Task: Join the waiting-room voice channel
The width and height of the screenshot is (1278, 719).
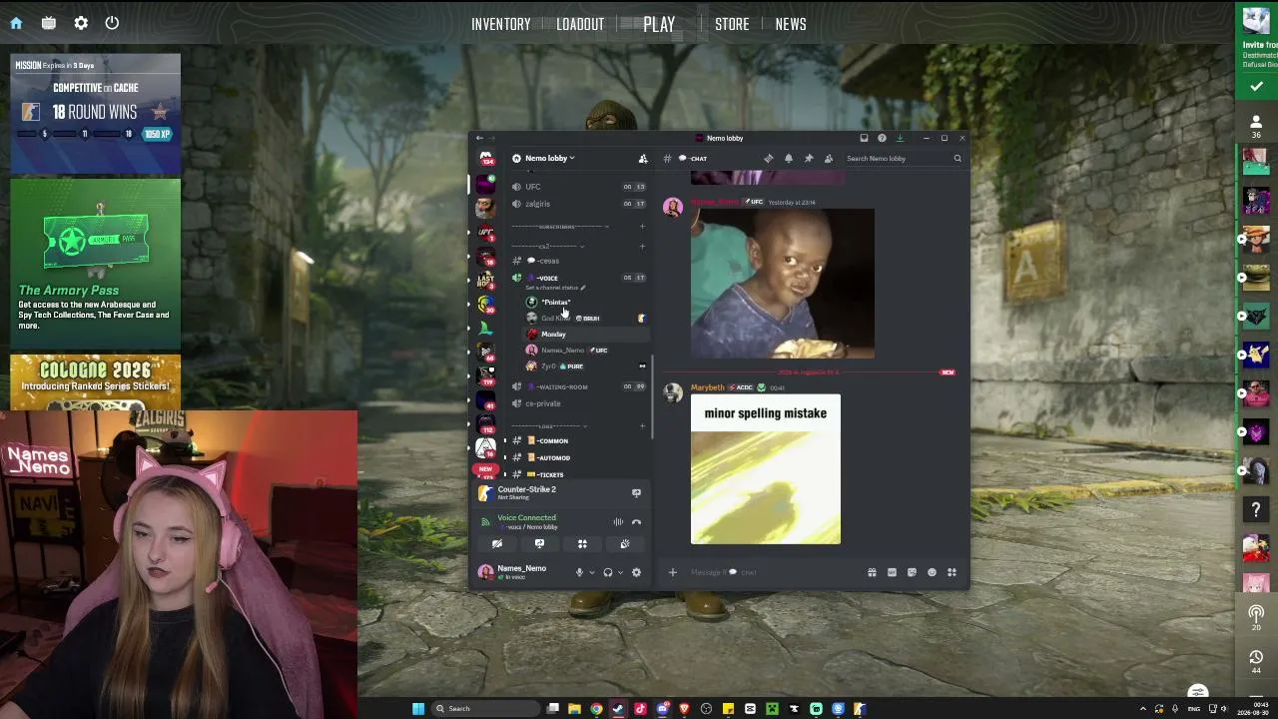Action: point(577,386)
